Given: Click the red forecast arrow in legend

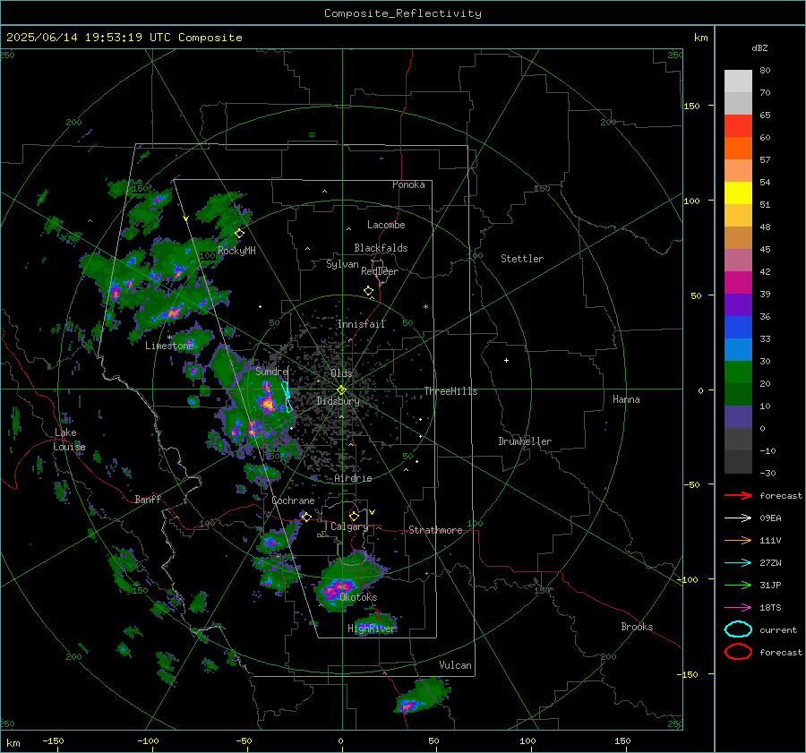Looking at the screenshot, I should 738,495.
